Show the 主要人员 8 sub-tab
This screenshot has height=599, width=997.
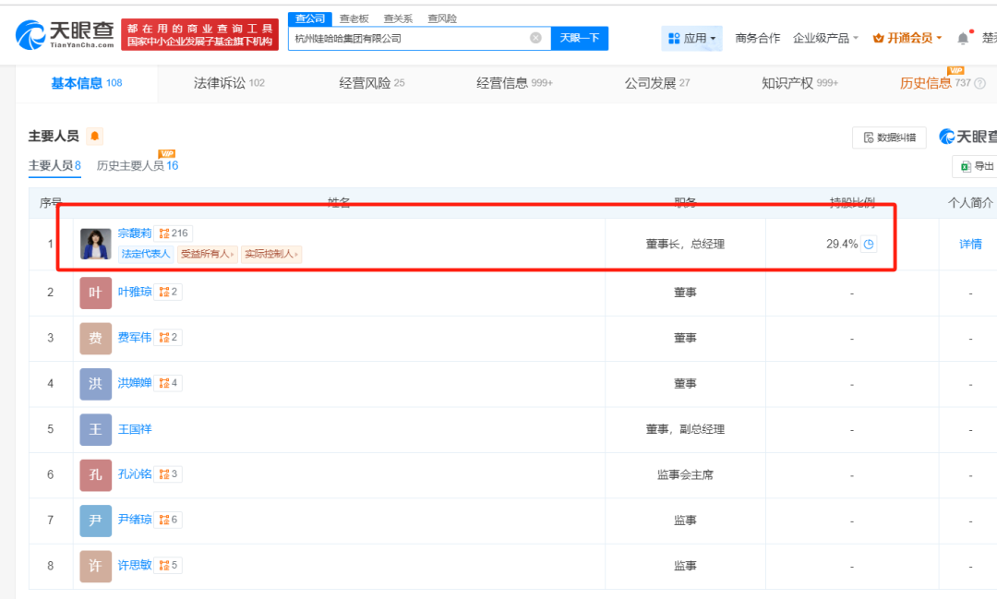click(x=54, y=165)
